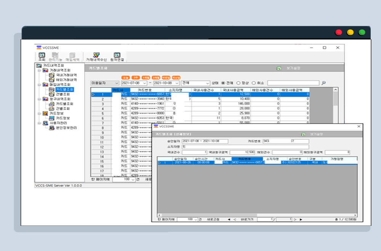Click the search text field beside radio buttons
This screenshot has height=251, width=381.
click(293, 83)
